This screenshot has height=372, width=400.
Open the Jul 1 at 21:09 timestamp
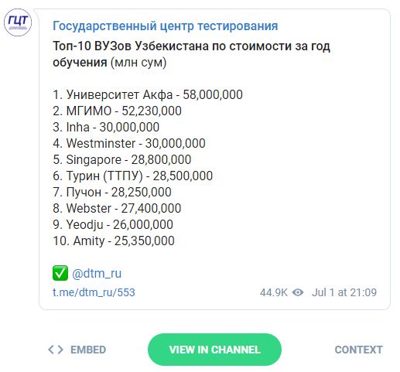coord(344,292)
